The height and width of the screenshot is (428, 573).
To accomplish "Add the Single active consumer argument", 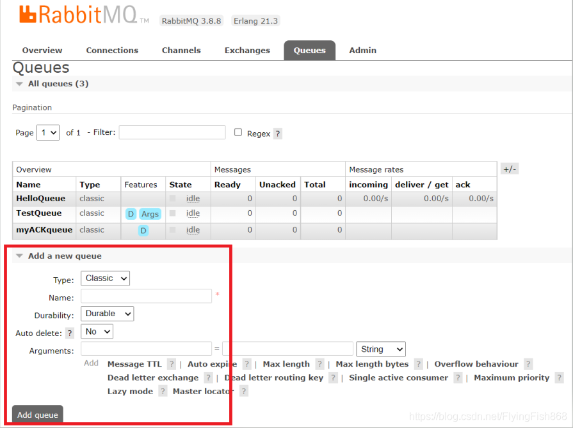I will click(398, 378).
